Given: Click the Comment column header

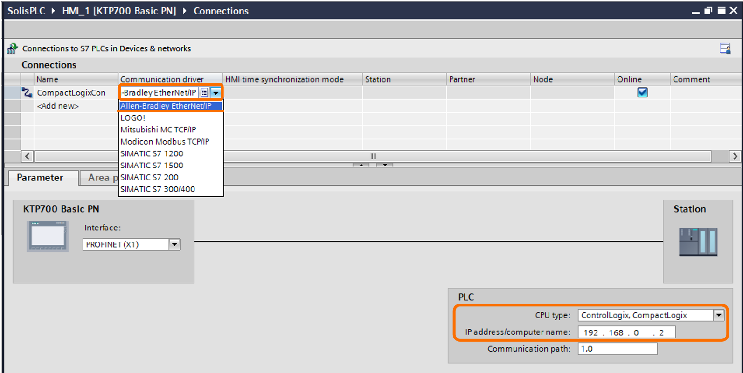Looking at the screenshot, I should pos(706,79).
